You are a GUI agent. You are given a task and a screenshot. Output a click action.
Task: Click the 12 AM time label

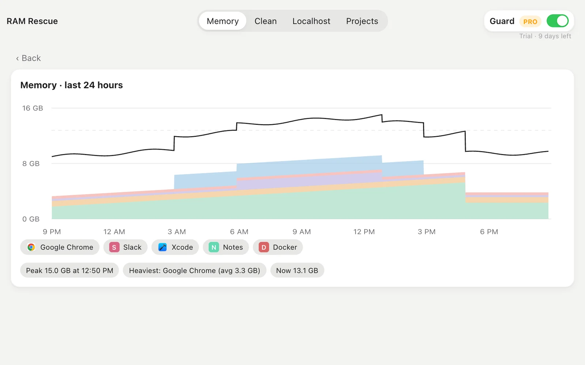pos(114,232)
